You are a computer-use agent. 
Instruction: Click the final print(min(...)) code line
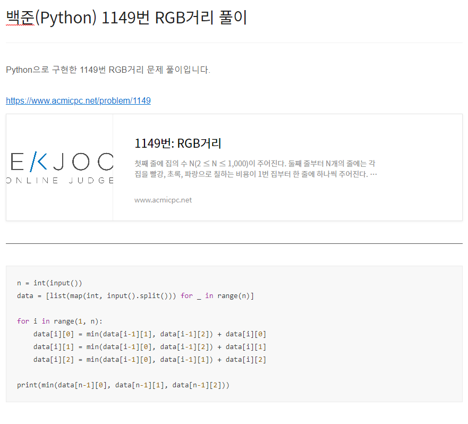click(x=123, y=385)
